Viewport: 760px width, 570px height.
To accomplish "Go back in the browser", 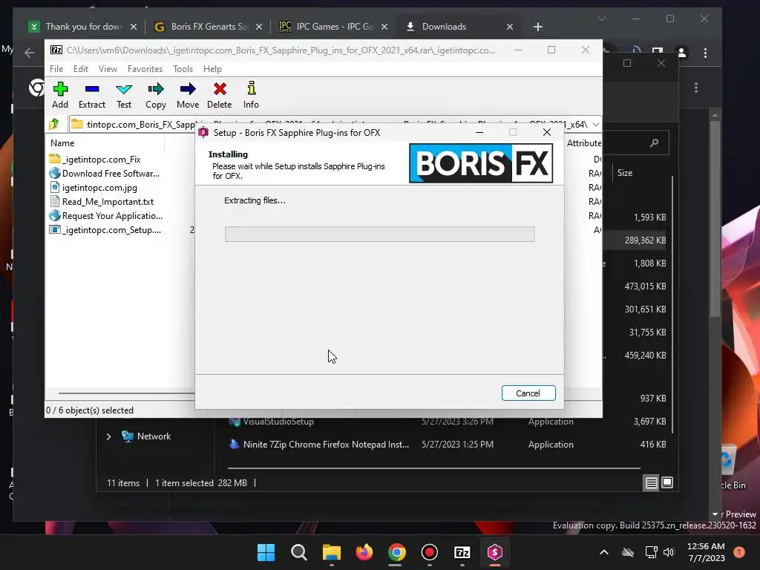I will pos(30,53).
